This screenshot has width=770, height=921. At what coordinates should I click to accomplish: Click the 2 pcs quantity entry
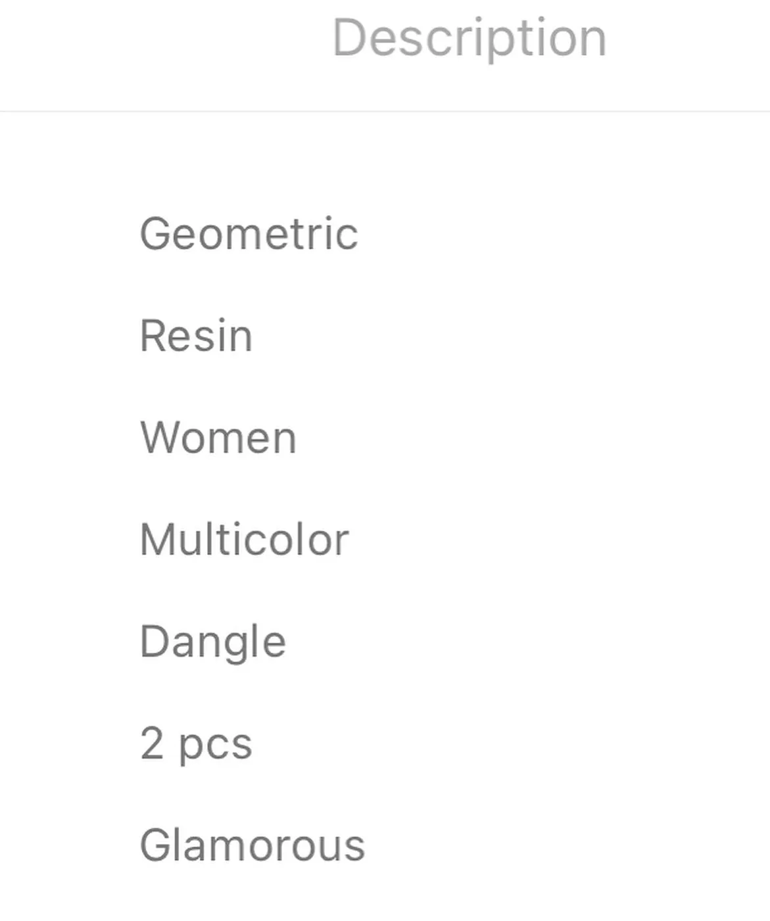(x=196, y=745)
